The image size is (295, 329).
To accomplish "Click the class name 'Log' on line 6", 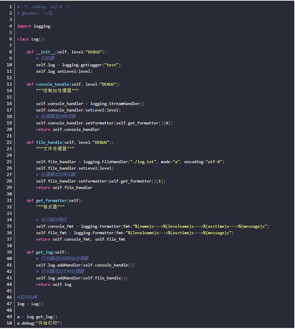I will click(x=35, y=39).
